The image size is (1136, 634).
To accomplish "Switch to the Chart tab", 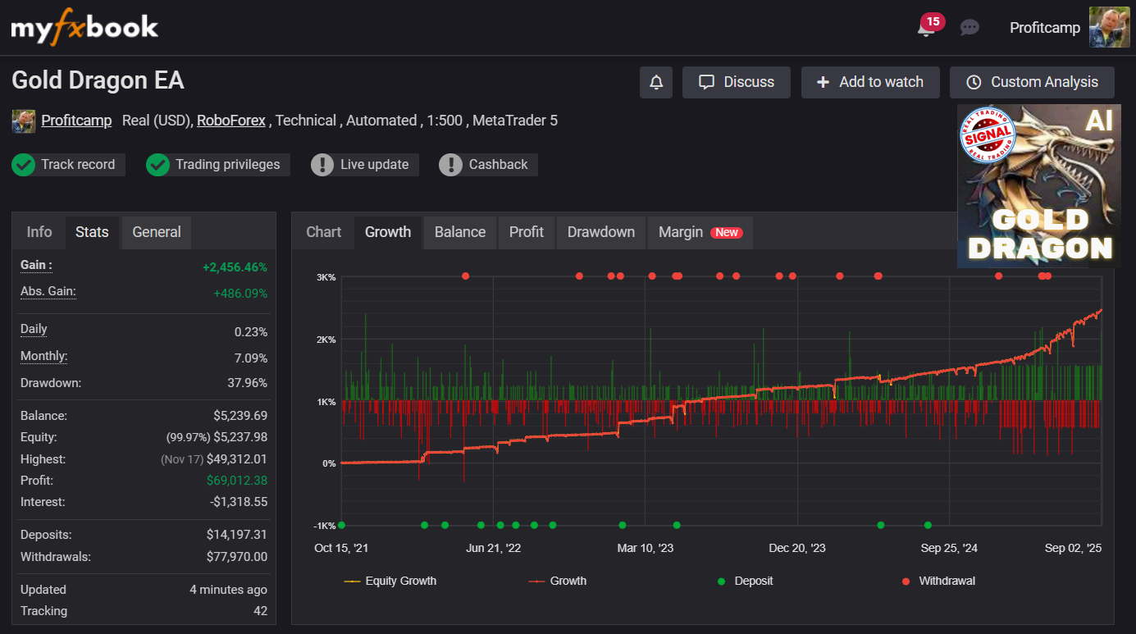I will pyautogui.click(x=324, y=232).
